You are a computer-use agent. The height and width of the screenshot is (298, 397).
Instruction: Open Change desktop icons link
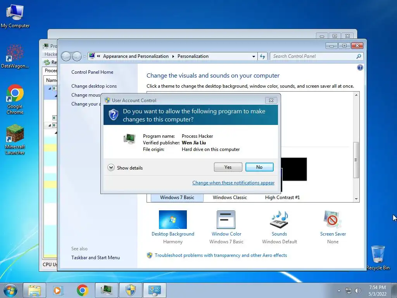[x=94, y=86]
